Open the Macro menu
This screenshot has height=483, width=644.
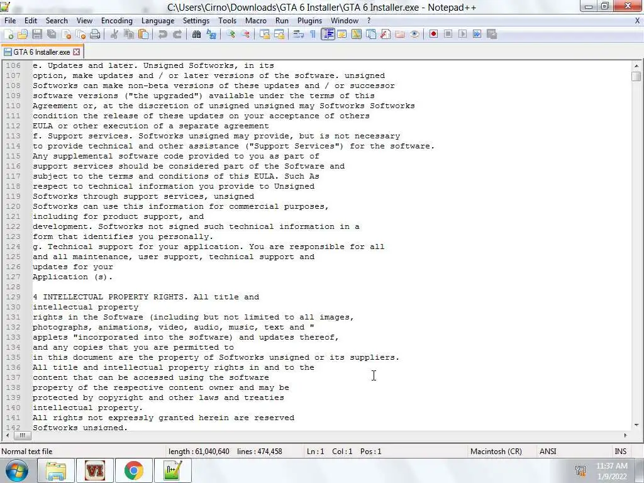point(256,21)
